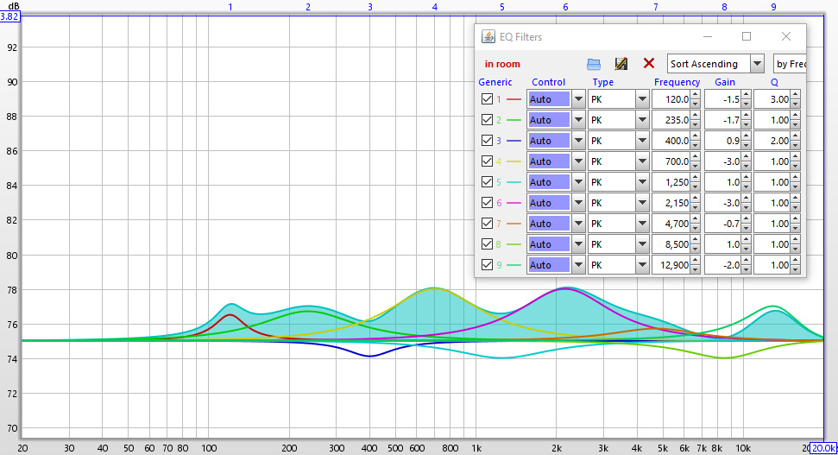Click the Control column header
Screen dimensions: 838x455
(548, 82)
